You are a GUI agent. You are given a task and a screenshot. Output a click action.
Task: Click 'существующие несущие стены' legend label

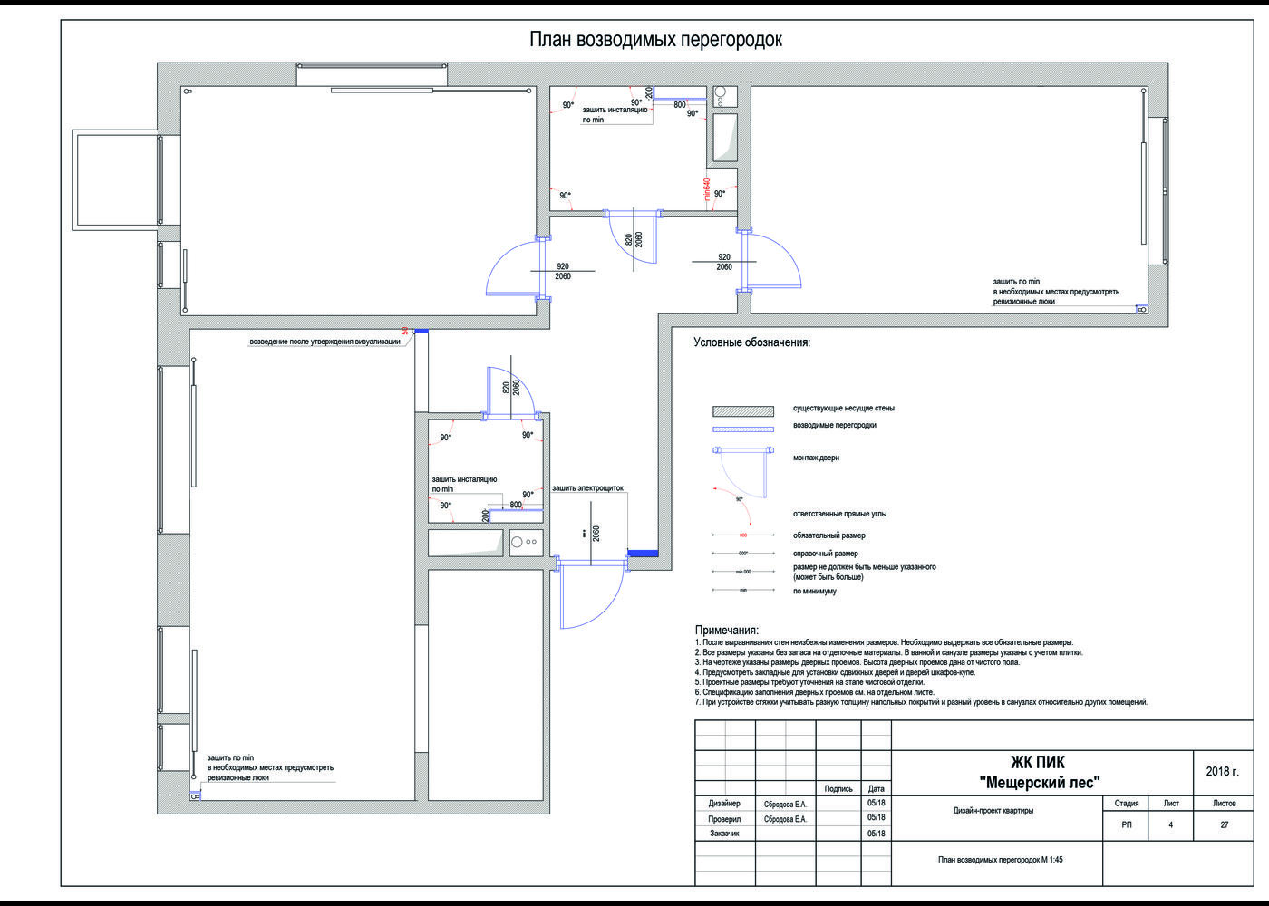tap(844, 409)
